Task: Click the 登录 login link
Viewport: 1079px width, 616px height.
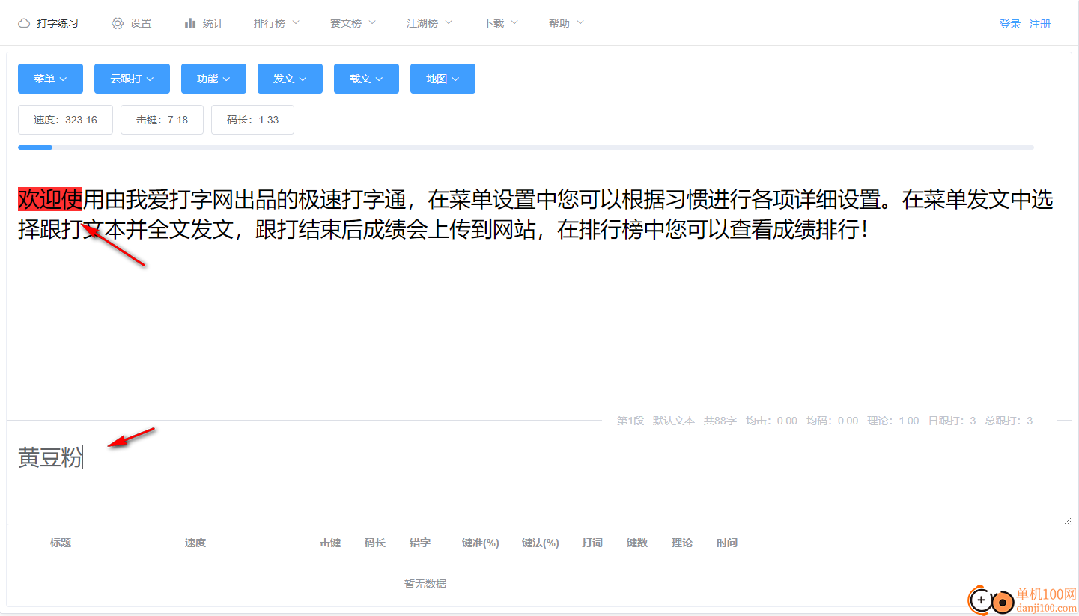Action: (1010, 24)
